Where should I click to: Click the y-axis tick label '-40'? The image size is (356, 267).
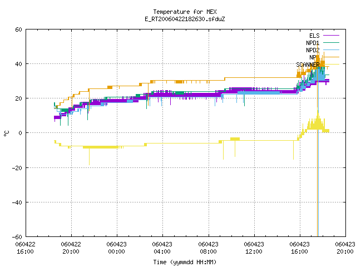pyautogui.click(x=17, y=202)
